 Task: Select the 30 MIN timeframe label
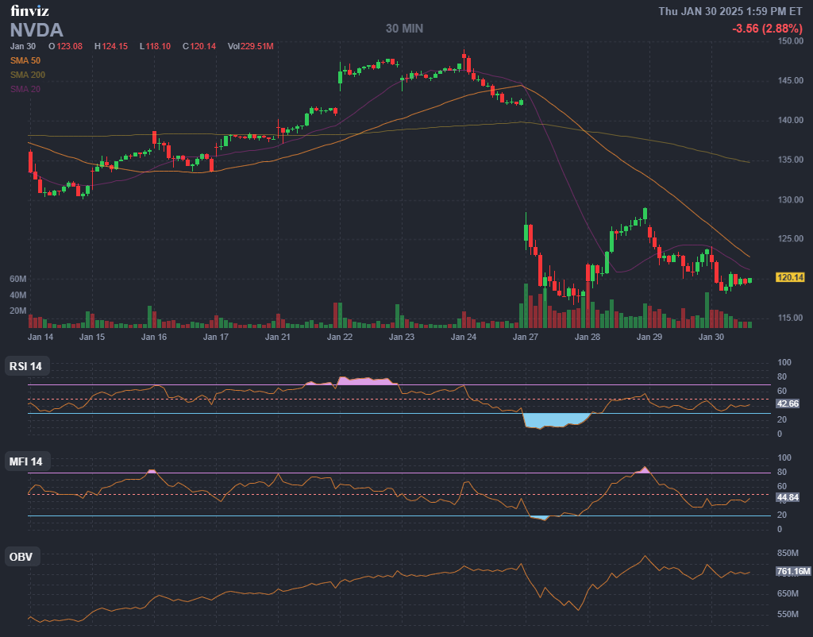[404, 28]
